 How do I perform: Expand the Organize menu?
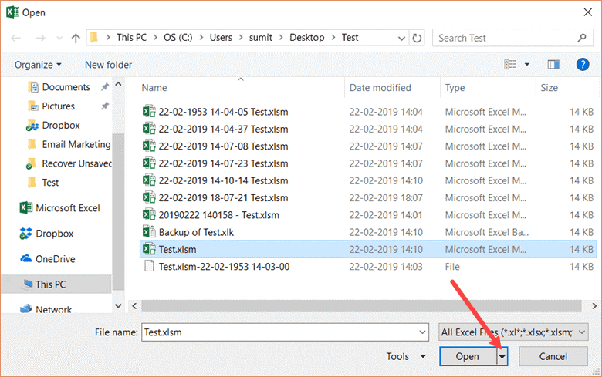[x=37, y=65]
